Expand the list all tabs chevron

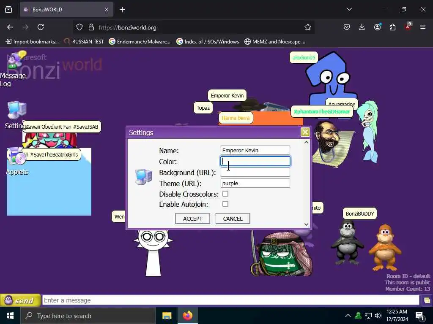tap(349, 9)
